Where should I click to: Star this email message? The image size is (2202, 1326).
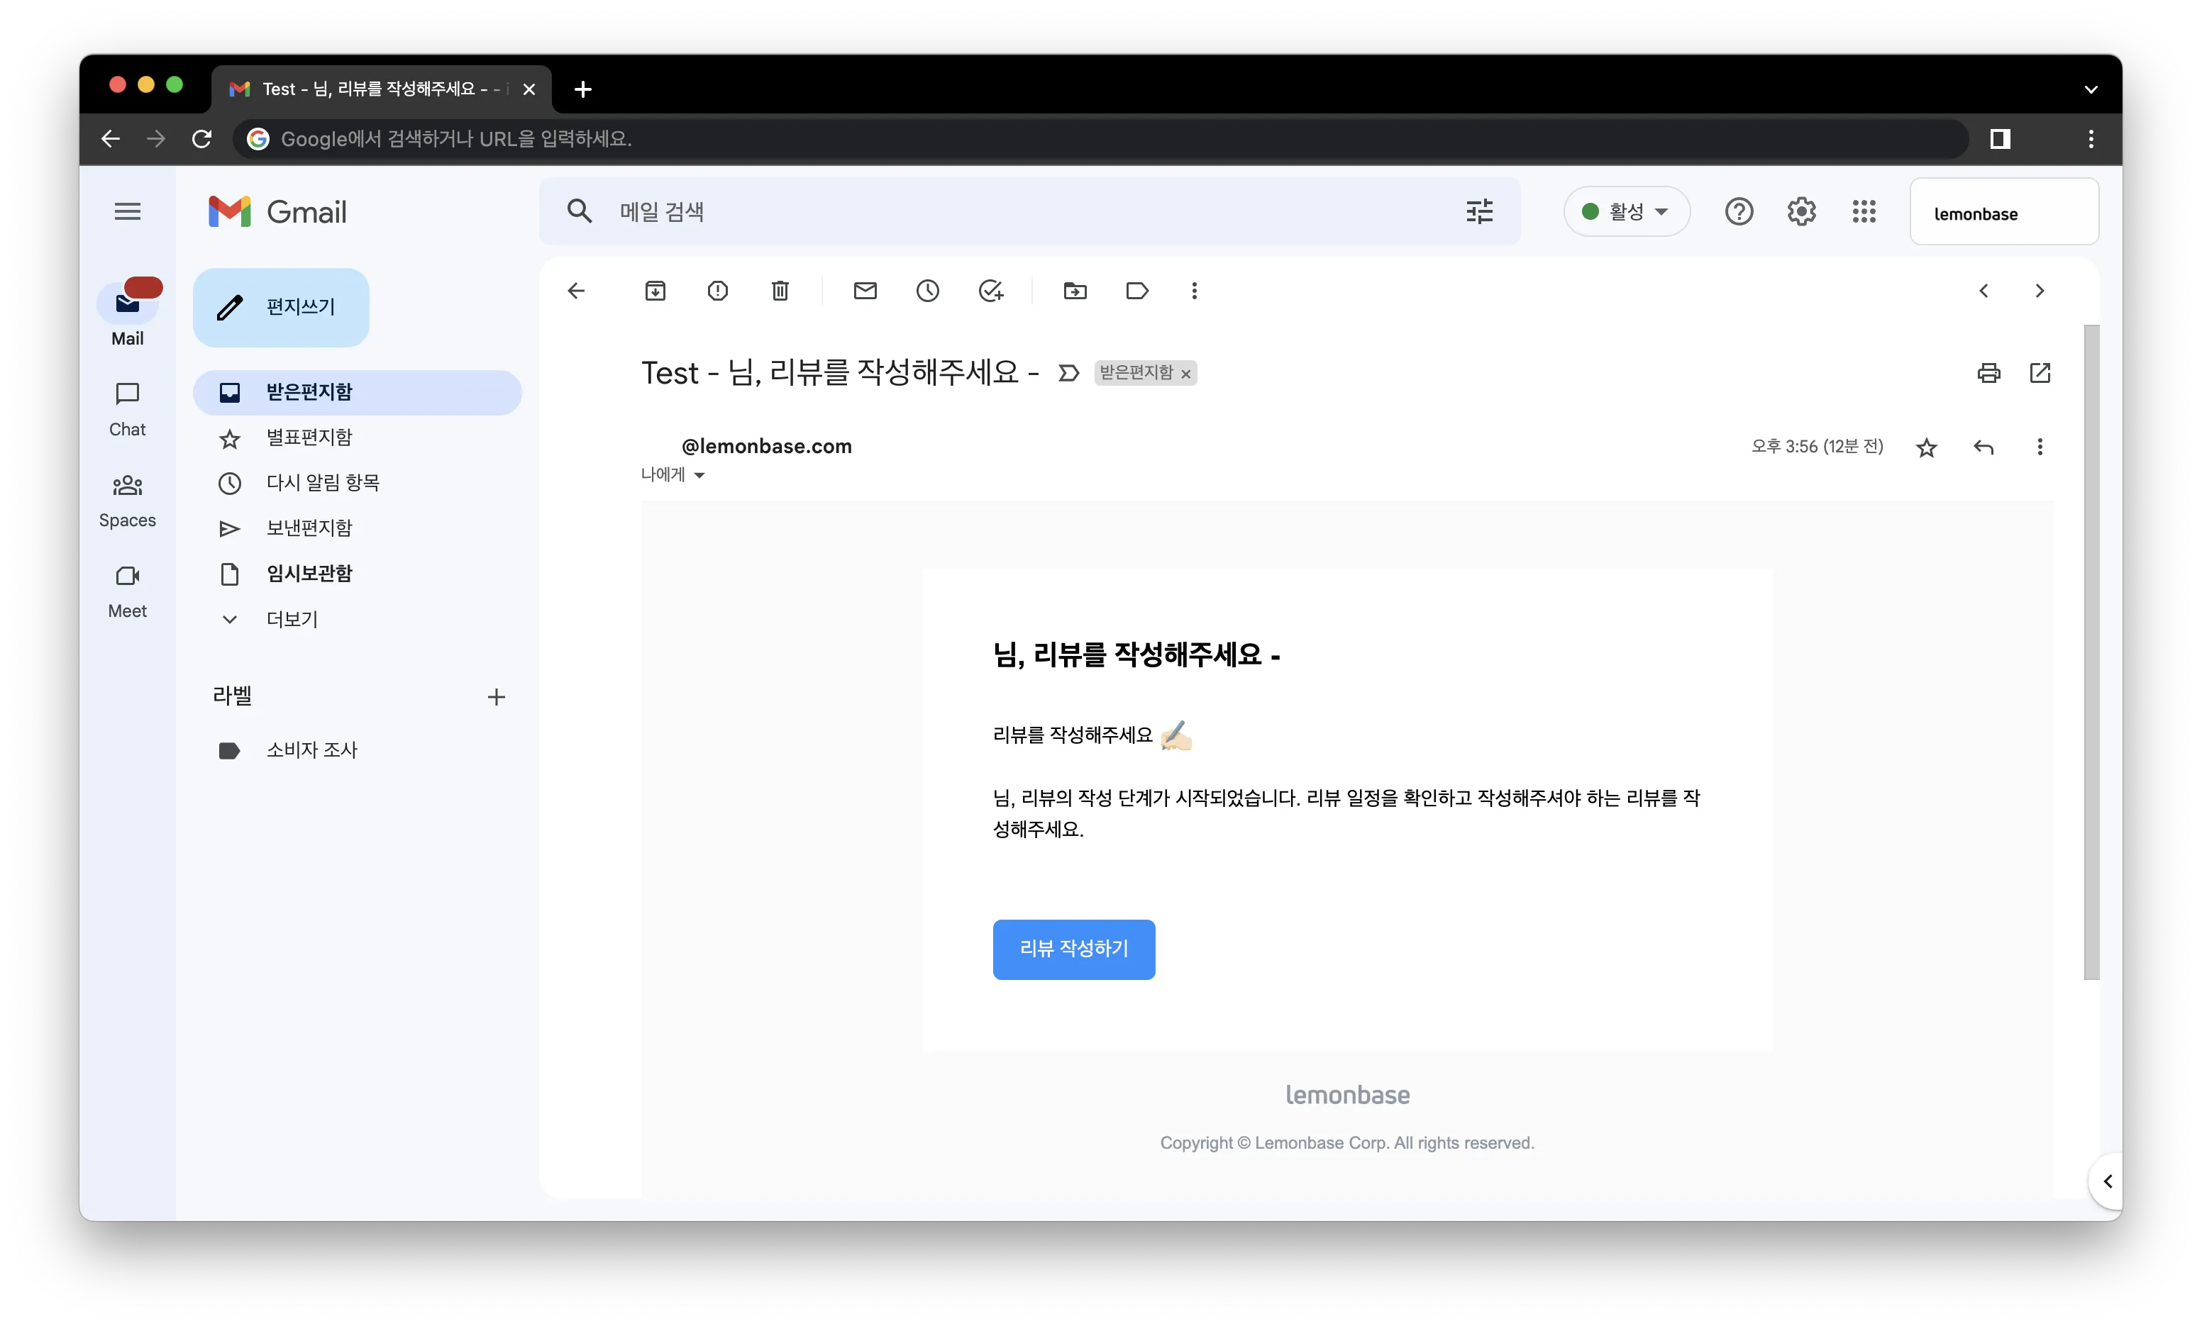(1927, 447)
